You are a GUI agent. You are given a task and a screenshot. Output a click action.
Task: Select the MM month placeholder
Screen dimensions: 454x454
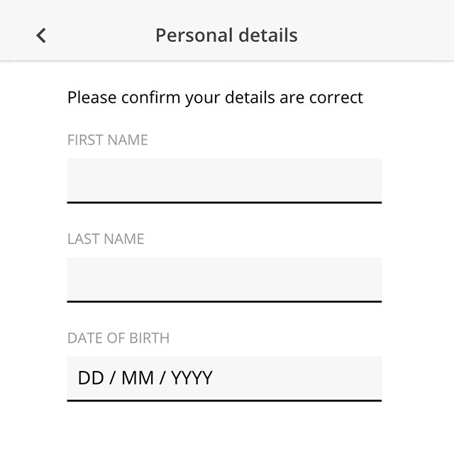pos(138,378)
